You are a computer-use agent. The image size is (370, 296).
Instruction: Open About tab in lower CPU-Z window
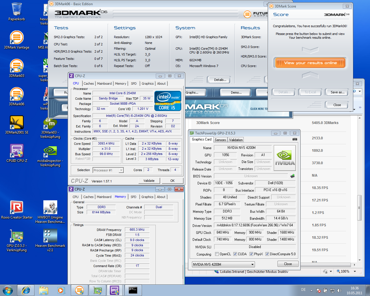point(161,197)
